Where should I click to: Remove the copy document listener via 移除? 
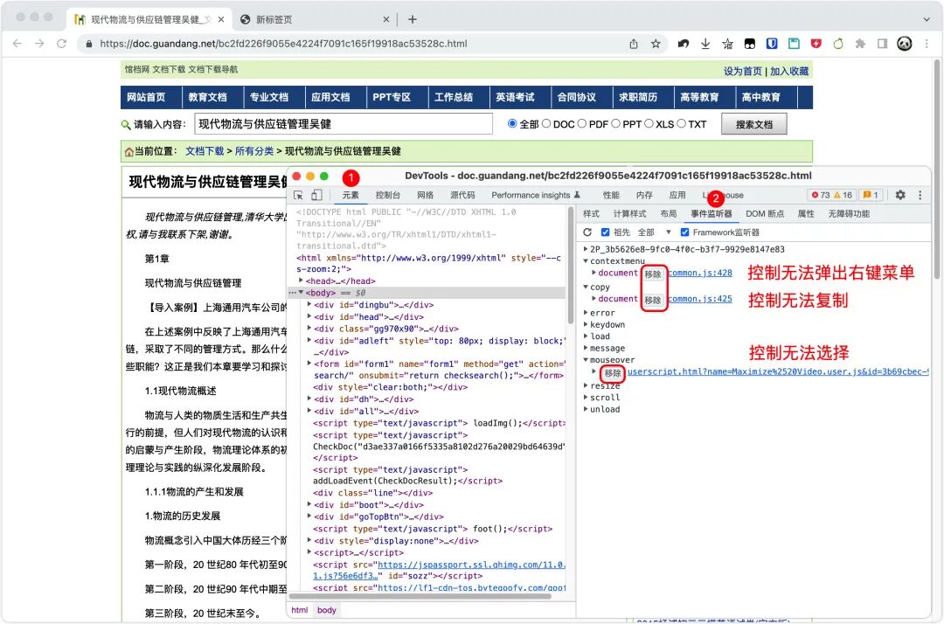pos(653,300)
